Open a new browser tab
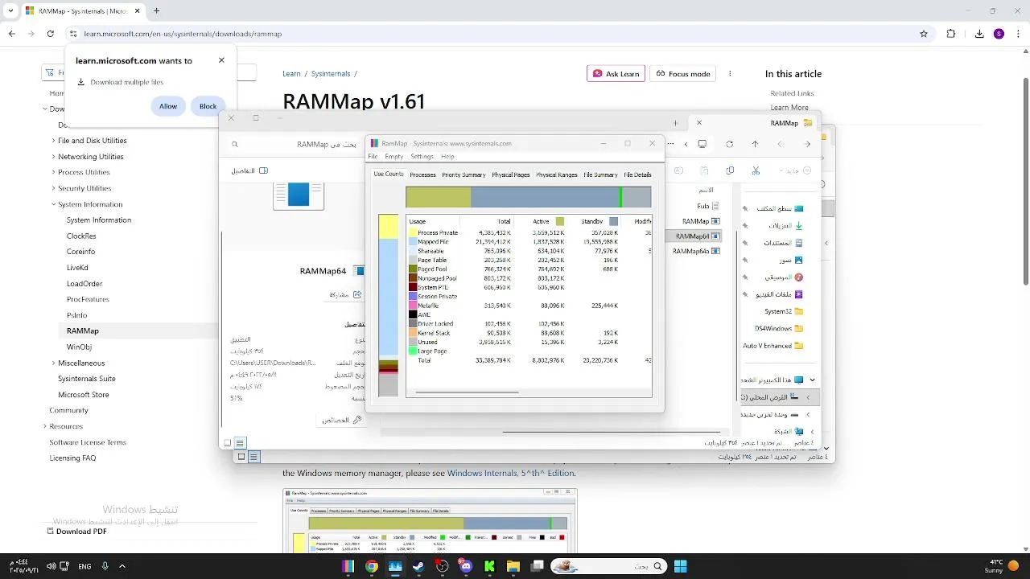The image size is (1030, 579). point(156,10)
